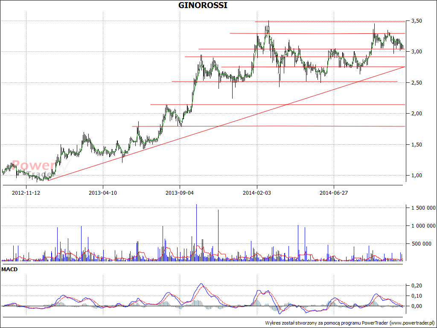Click the PowerTrader credit text at bottom

click(x=350, y=323)
